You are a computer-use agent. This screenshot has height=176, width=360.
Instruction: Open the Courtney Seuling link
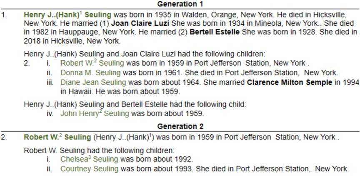click(90, 169)
